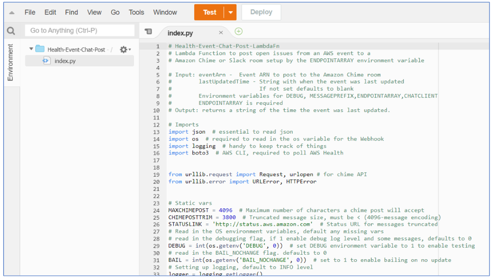The height and width of the screenshot is (279, 495).
Task: Select index.py in the file tree
Action: click(65, 61)
